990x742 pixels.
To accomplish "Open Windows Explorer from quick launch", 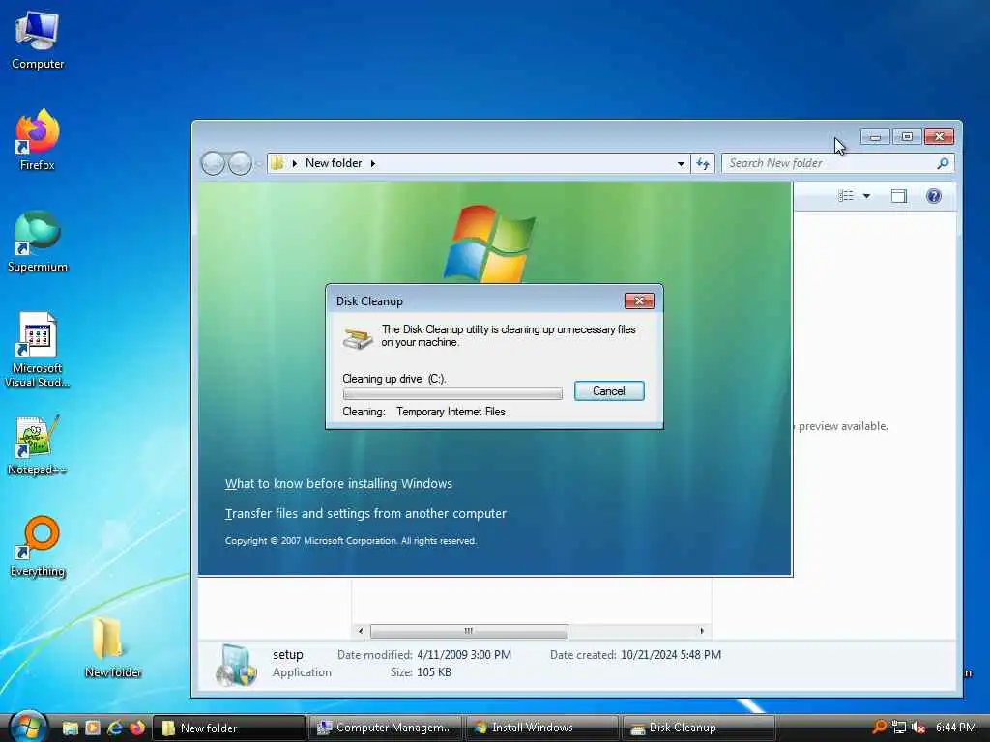I will [x=70, y=728].
